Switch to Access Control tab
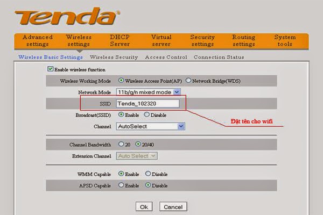Image resolution: width=323 pixels, height=215 pixels. coord(166,57)
